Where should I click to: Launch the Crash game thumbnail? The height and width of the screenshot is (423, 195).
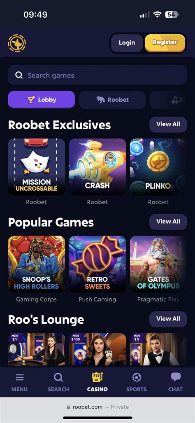pyautogui.click(x=97, y=167)
